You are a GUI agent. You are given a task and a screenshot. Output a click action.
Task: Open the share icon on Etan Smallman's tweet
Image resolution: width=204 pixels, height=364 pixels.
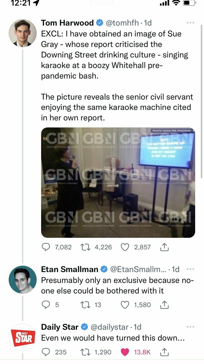click(164, 305)
